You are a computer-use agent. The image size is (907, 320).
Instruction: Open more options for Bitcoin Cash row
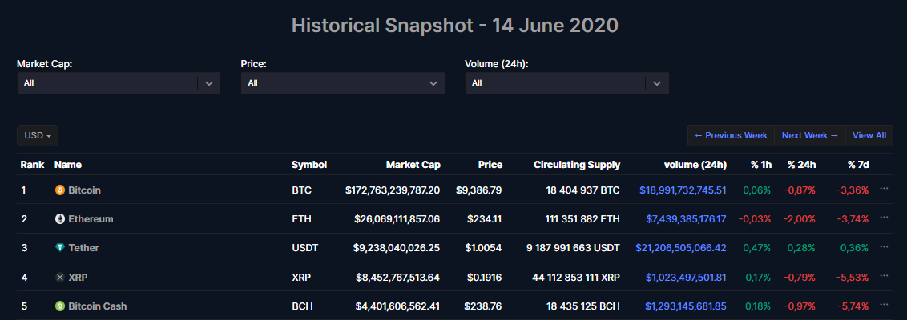pyautogui.click(x=885, y=306)
